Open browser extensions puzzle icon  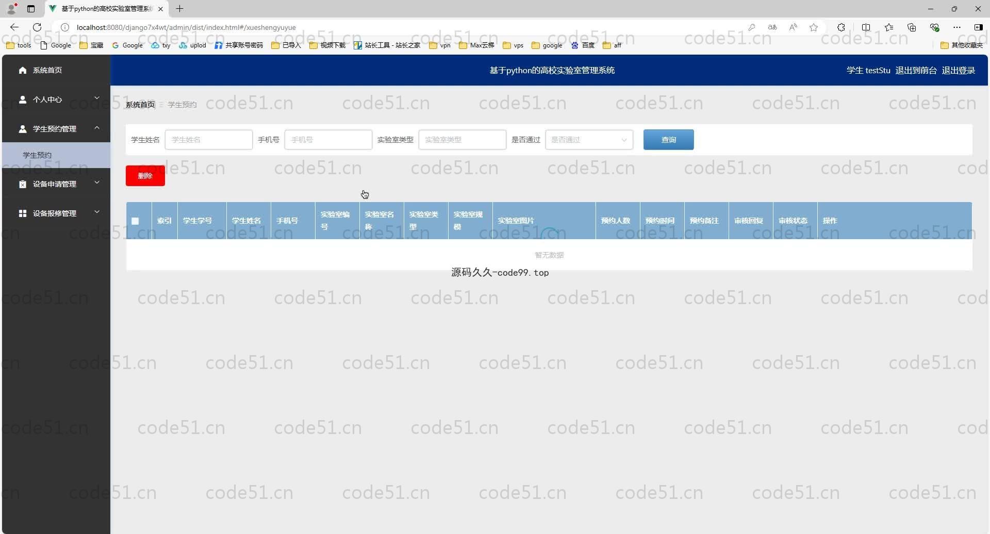coord(841,27)
